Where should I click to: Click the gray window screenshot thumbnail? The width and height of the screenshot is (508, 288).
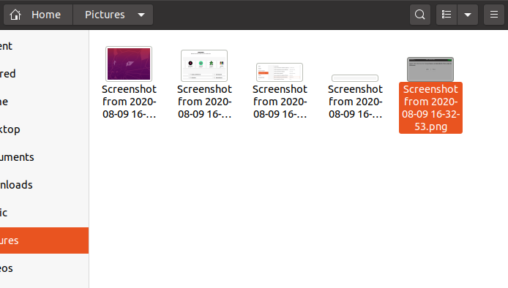[x=430, y=69]
